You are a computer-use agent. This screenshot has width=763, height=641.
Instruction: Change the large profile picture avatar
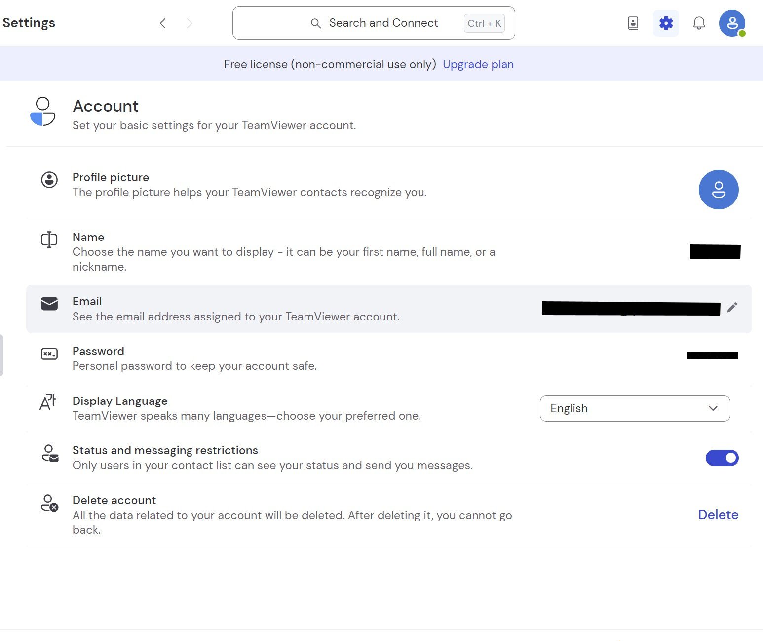(x=719, y=190)
